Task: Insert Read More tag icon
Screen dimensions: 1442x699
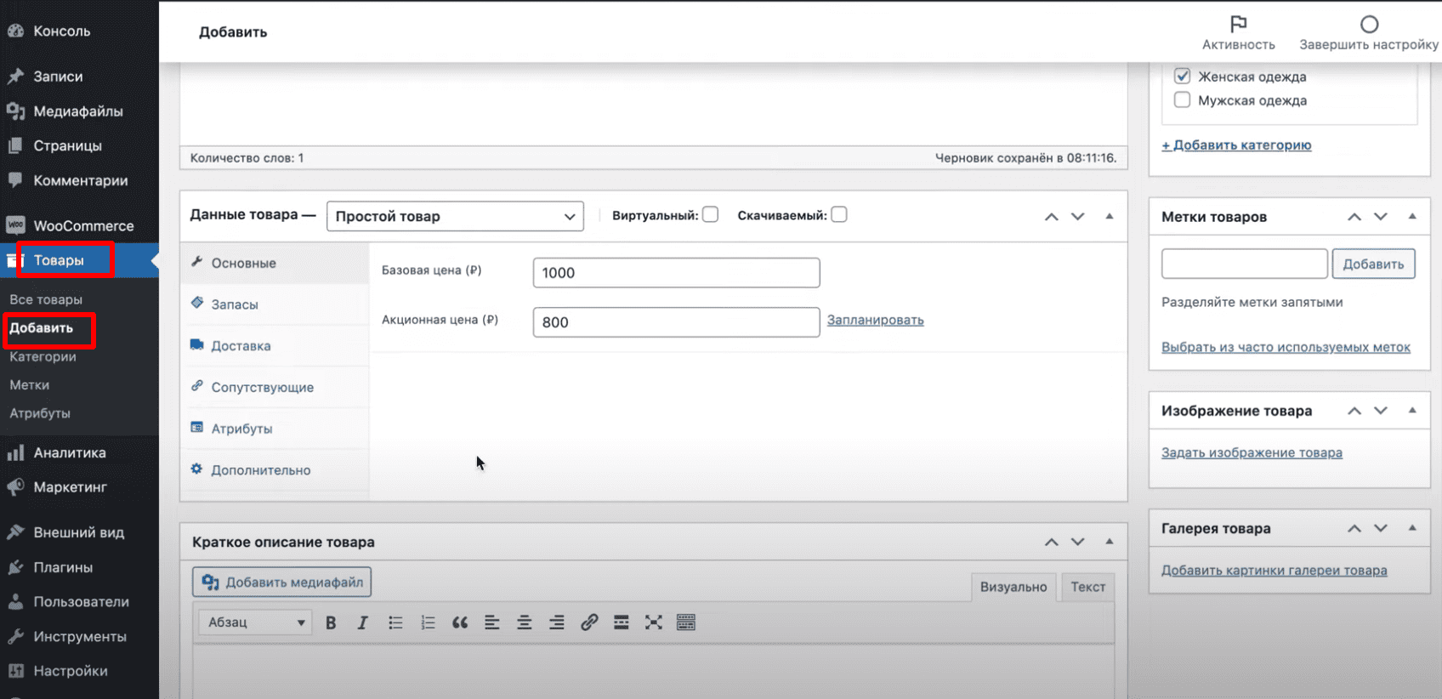Action: 622,622
